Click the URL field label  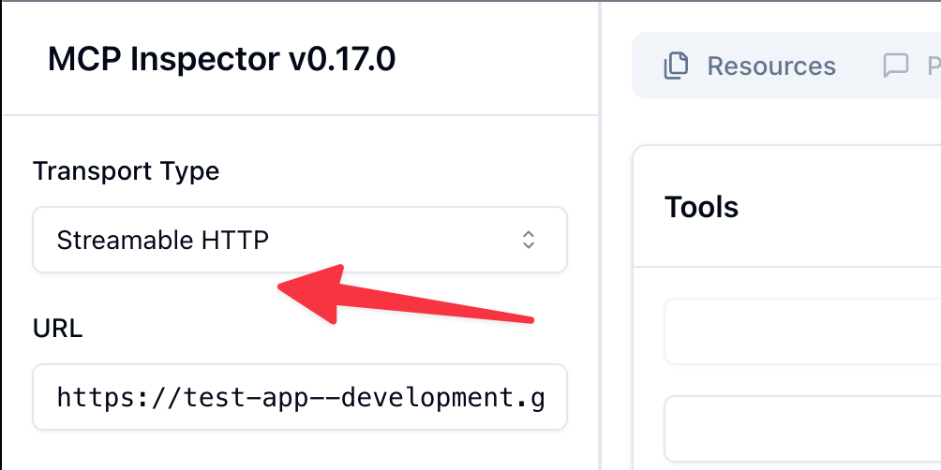click(57, 329)
